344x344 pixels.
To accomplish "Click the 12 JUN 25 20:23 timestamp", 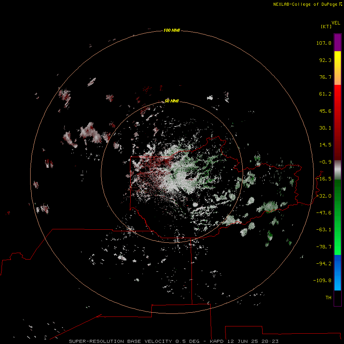I will click(253, 341).
